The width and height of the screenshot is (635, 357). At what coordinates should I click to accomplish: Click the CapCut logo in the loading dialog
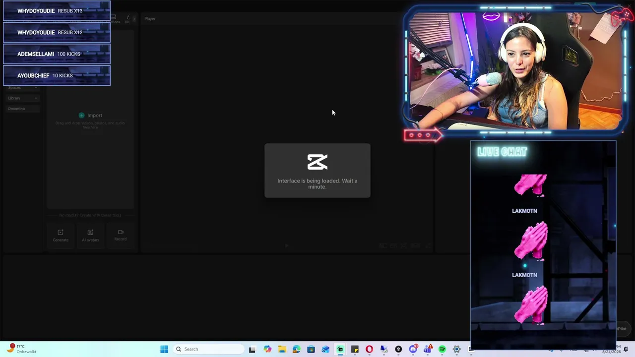click(x=317, y=162)
